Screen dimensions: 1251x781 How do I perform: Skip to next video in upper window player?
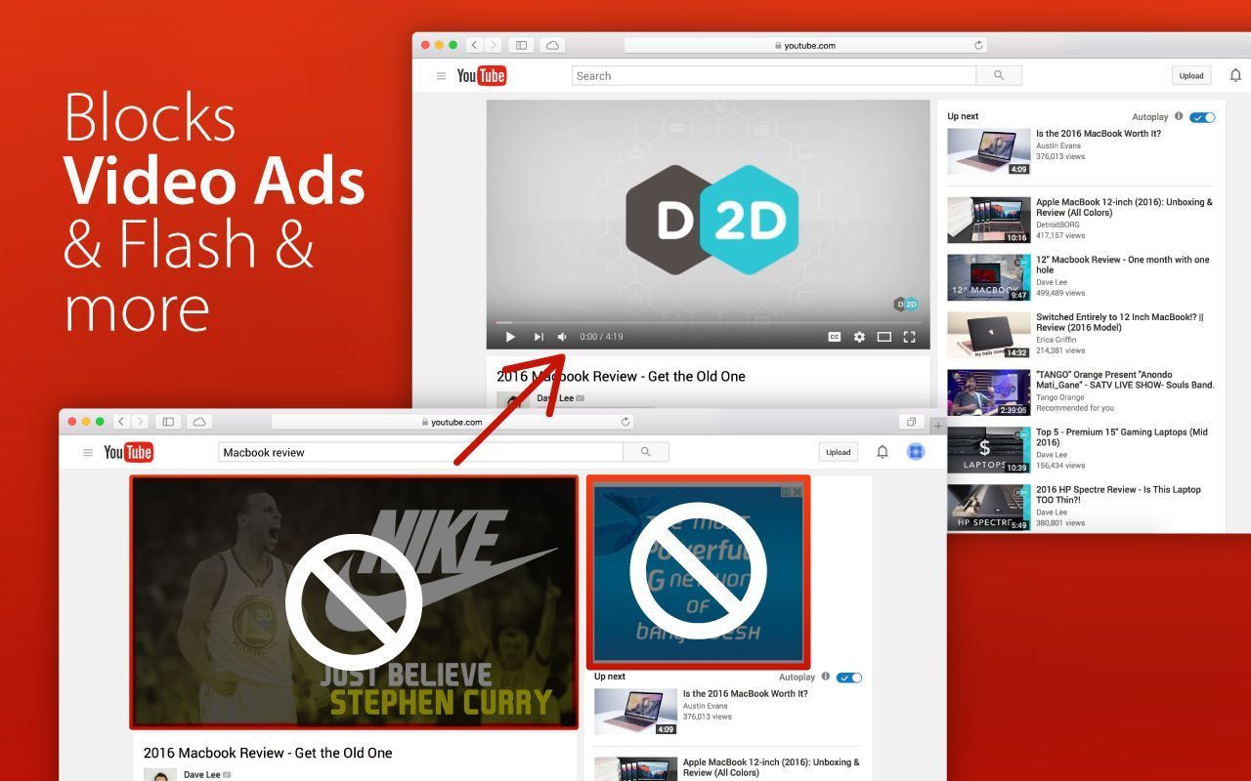tap(539, 337)
